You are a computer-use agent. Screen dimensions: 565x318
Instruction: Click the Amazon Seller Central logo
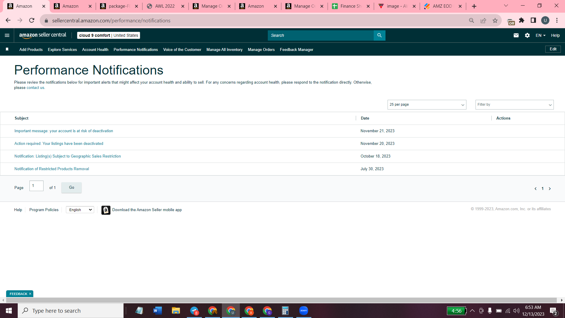(x=43, y=35)
